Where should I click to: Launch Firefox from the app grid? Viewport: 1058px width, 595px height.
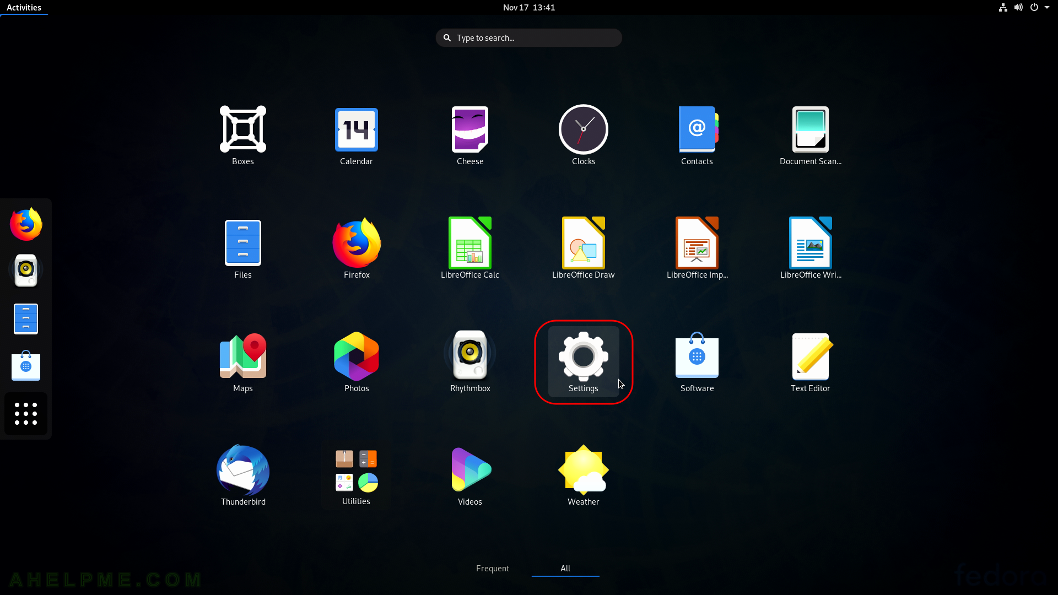click(x=357, y=249)
